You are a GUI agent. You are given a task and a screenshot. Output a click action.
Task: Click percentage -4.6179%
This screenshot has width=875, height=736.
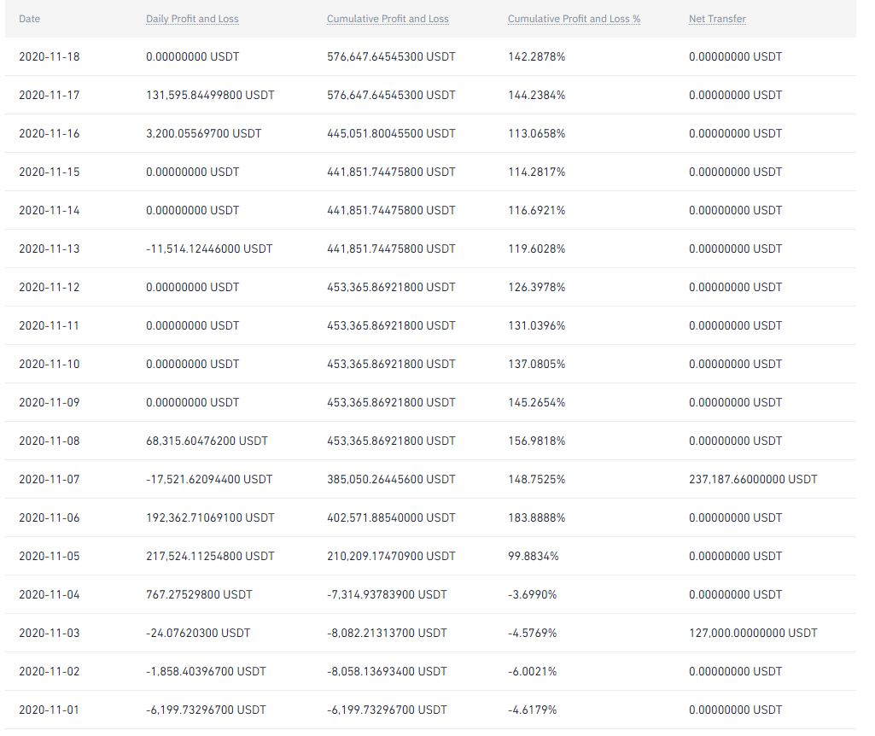pos(533,710)
